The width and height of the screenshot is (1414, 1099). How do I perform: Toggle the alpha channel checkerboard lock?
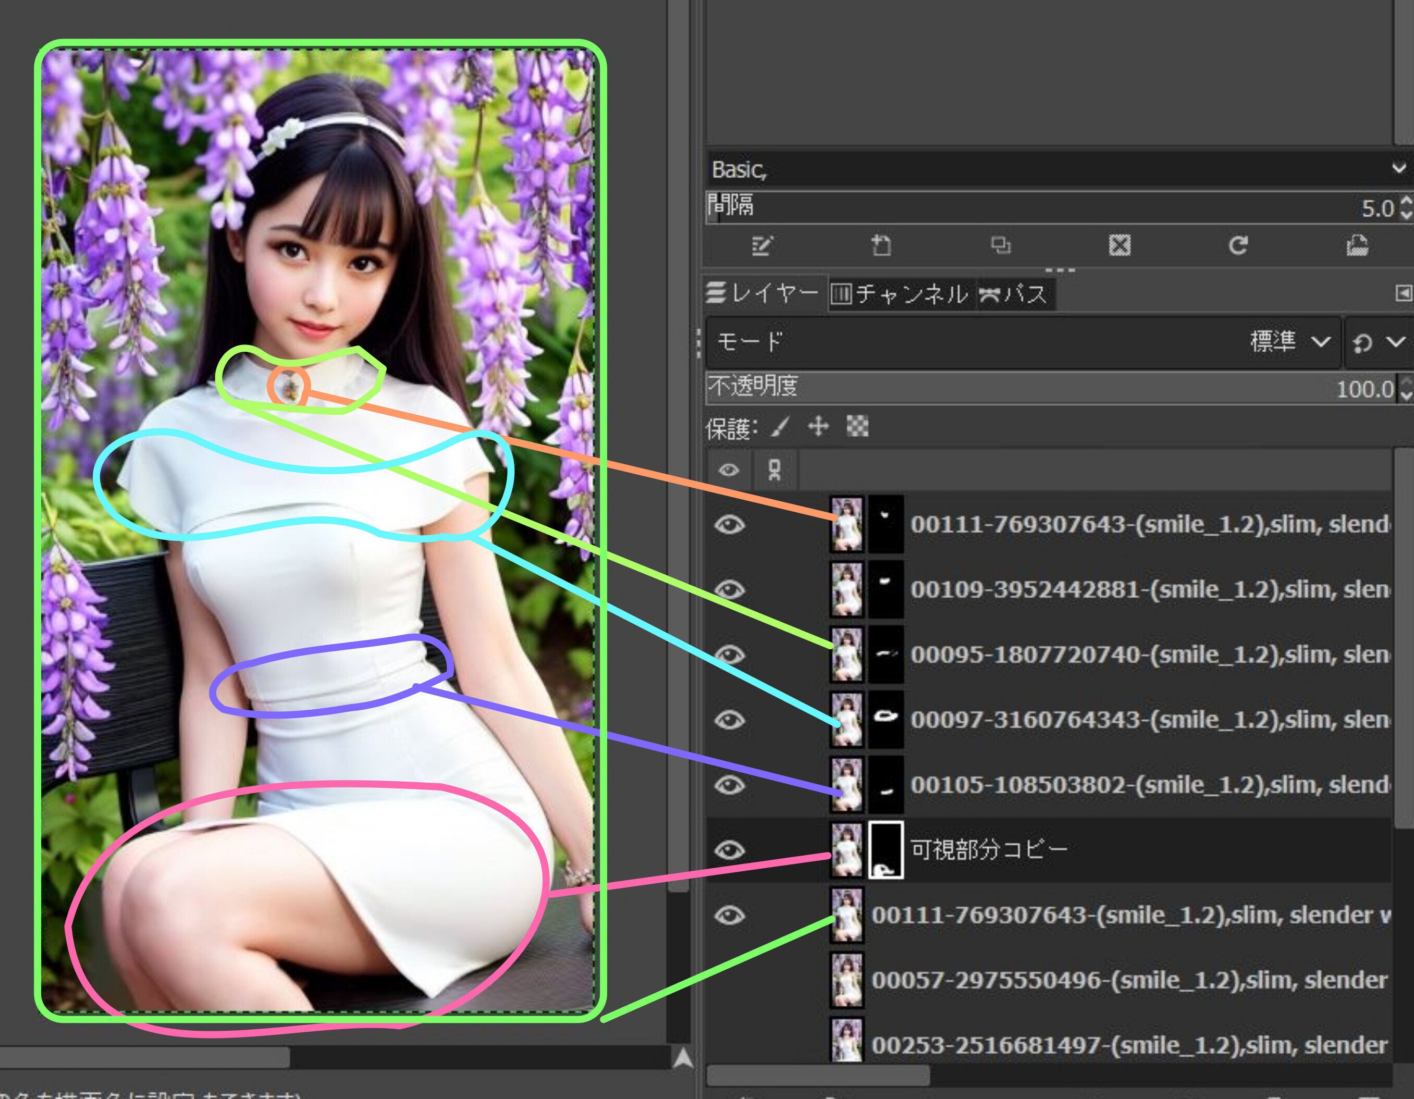click(x=857, y=427)
